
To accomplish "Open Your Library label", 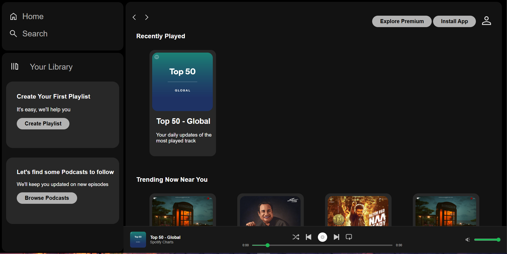I will click(51, 67).
